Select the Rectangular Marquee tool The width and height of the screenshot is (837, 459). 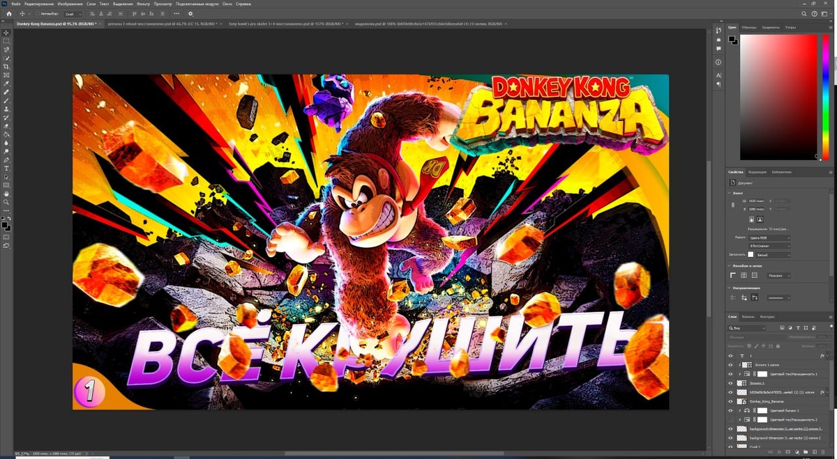pos(7,41)
